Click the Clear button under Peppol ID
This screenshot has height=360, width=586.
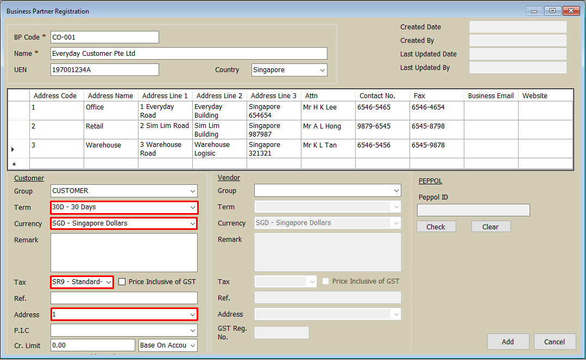coord(491,227)
